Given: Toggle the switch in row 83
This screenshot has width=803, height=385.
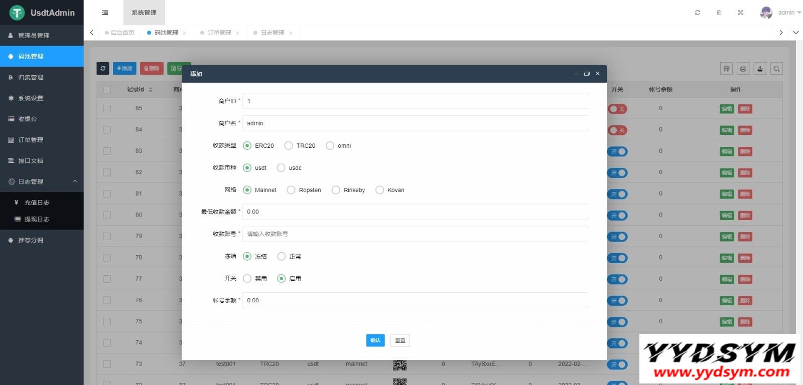Looking at the screenshot, I should [x=618, y=151].
